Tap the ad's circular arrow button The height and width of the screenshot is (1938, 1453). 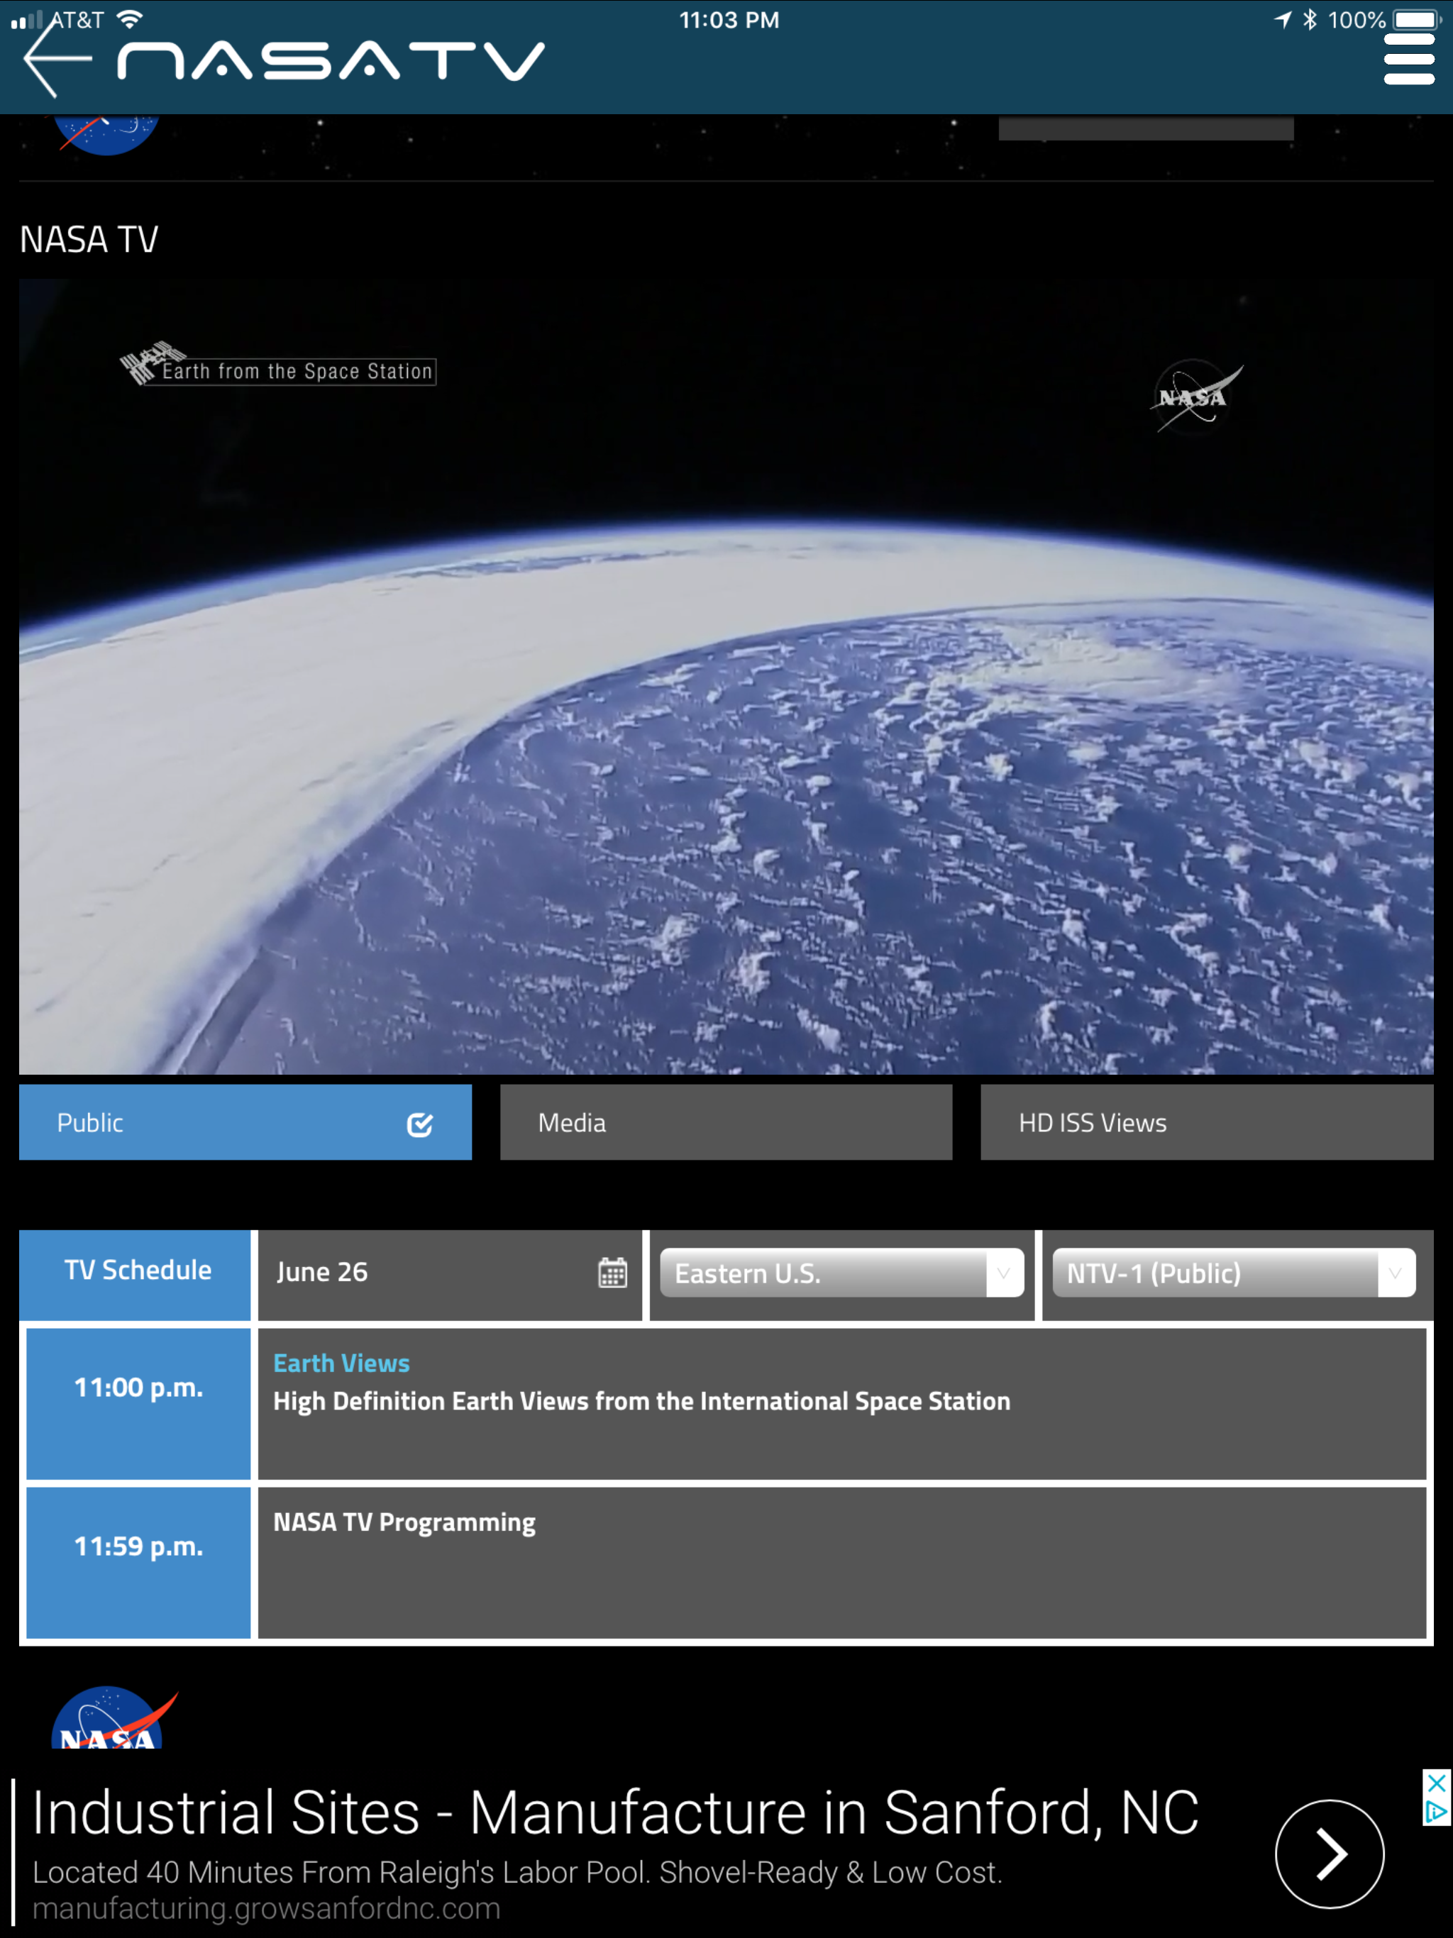pos(1329,1854)
